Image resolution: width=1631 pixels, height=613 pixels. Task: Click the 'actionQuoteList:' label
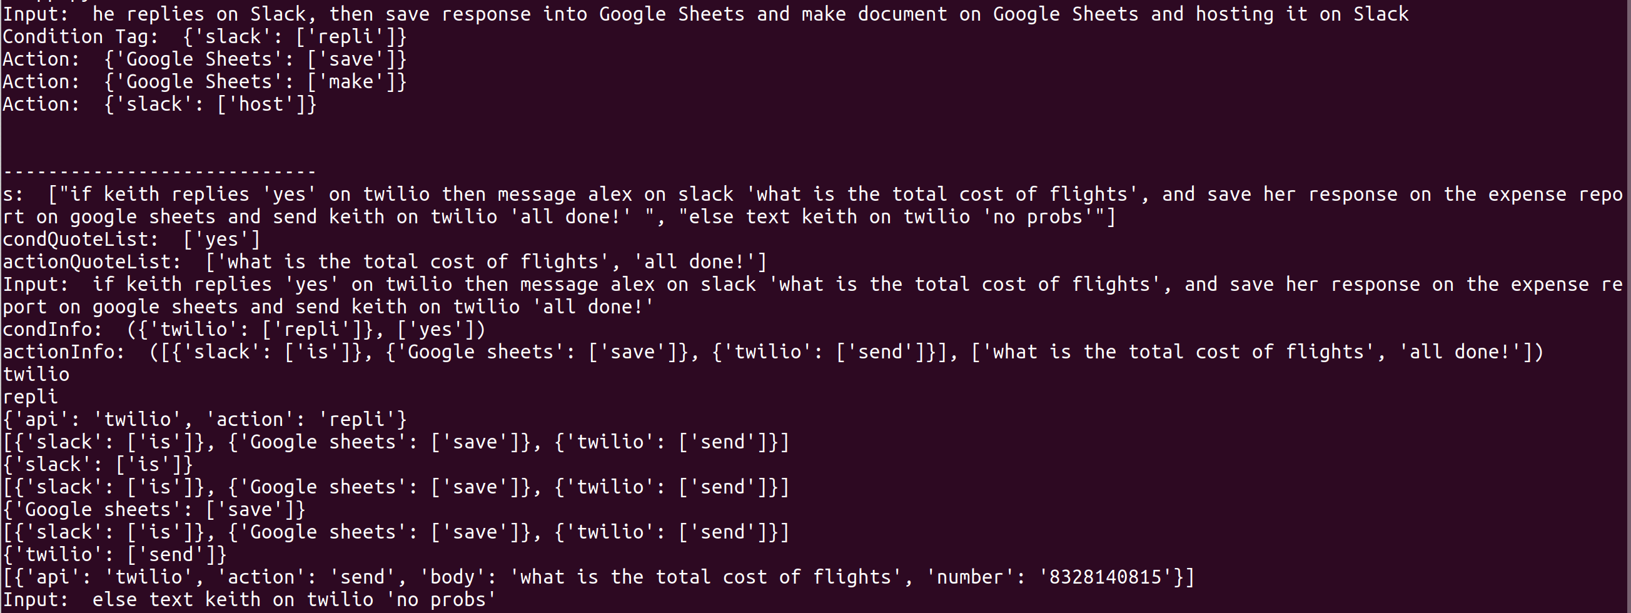92,262
